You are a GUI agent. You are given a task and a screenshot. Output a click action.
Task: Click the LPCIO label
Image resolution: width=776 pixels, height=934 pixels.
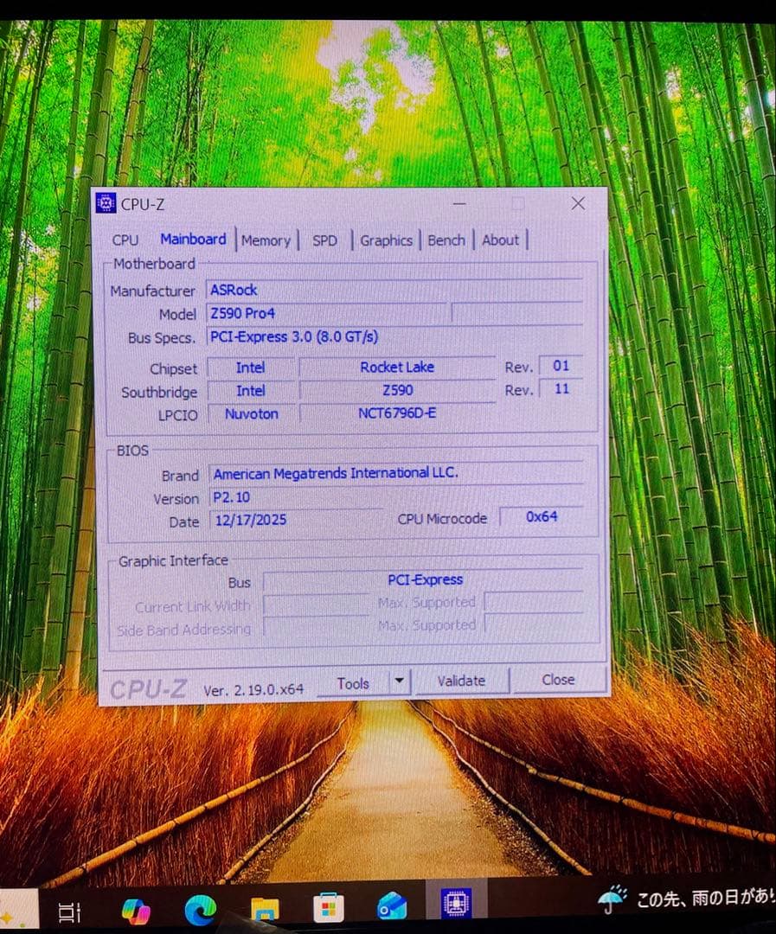click(177, 415)
